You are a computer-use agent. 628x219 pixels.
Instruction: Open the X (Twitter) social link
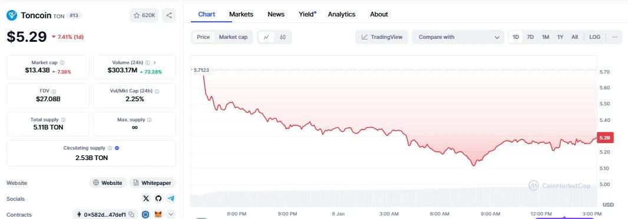point(146,198)
